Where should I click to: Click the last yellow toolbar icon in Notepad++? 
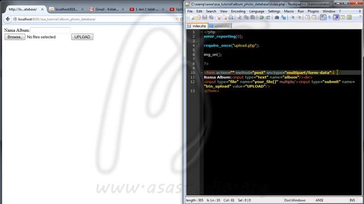pos(349,18)
